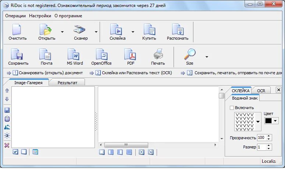This screenshot has width=285, height=169.
Task: Open the О программе menu
Action: [x=68, y=16]
